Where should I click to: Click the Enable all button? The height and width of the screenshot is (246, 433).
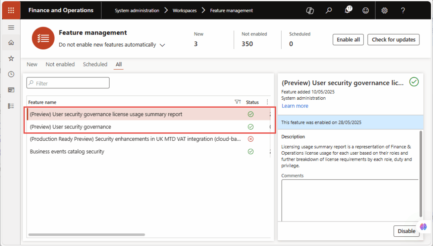coord(348,39)
